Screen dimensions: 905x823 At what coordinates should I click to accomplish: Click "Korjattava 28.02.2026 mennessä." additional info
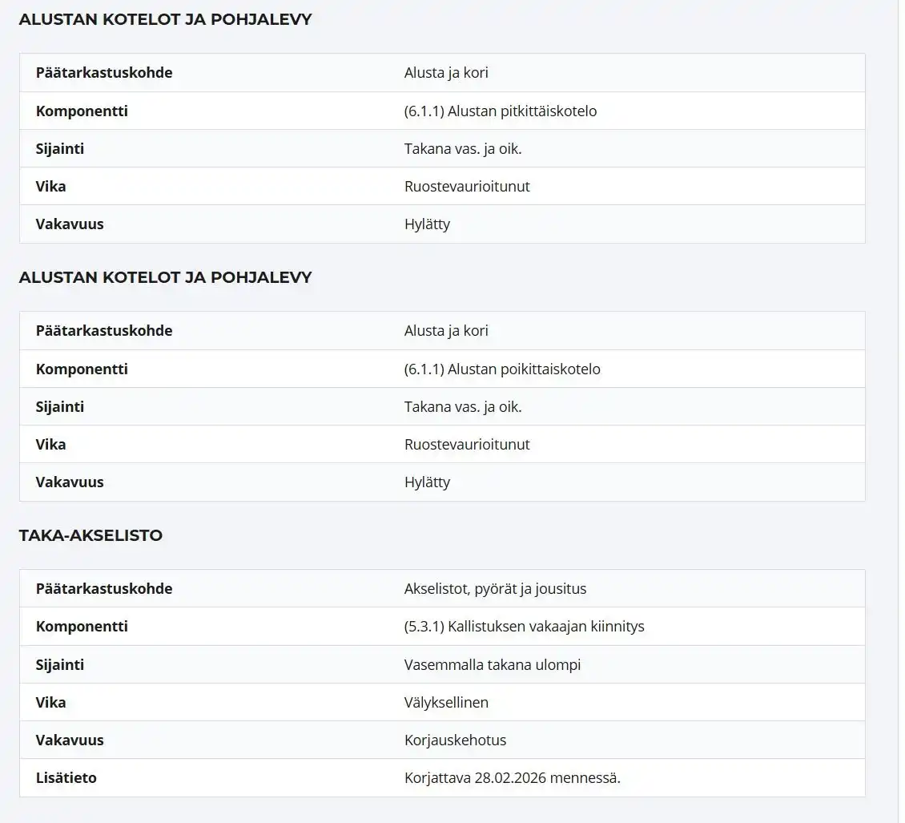(x=513, y=778)
